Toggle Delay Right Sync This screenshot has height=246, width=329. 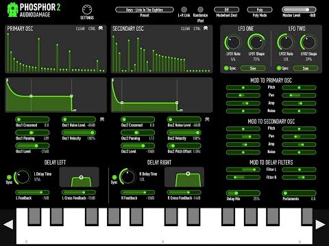(114, 177)
